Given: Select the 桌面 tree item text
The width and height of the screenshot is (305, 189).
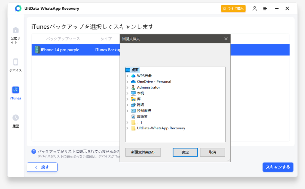Looking at the screenshot, I should click(135, 70).
